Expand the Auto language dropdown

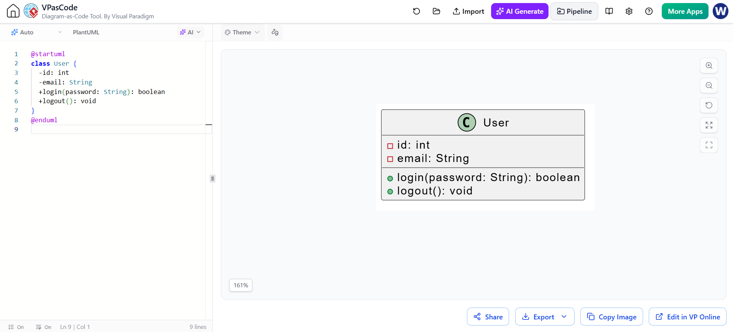tap(36, 32)
